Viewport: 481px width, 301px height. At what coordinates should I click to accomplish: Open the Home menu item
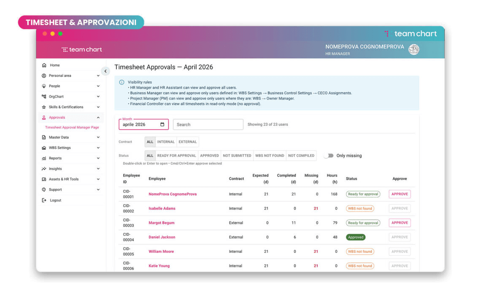pyautogui.click(x=71, y=65)
